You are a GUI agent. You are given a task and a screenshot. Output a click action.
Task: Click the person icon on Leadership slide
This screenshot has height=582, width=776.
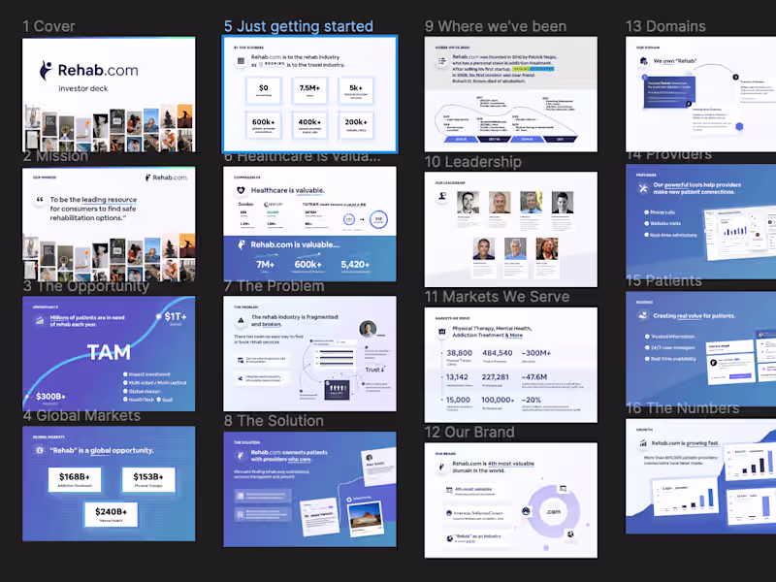442,196
